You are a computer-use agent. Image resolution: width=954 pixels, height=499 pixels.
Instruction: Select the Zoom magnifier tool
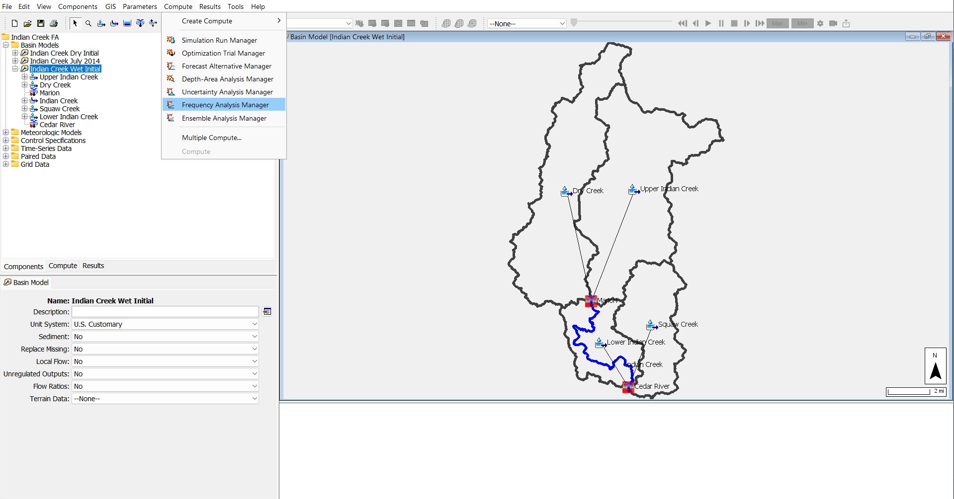tap(88, 23)
